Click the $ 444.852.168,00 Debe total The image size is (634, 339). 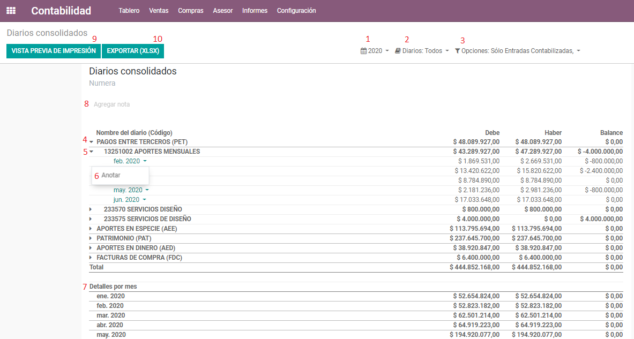[x=474, y=267]
